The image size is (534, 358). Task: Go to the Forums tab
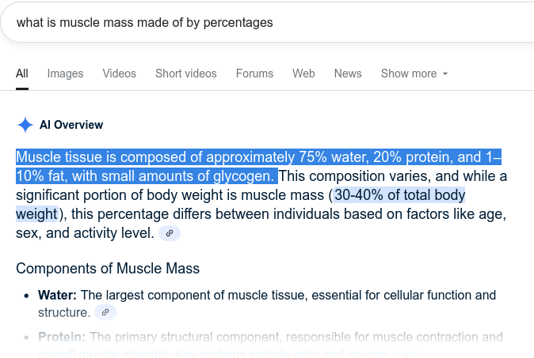click(x=254, y=73)
